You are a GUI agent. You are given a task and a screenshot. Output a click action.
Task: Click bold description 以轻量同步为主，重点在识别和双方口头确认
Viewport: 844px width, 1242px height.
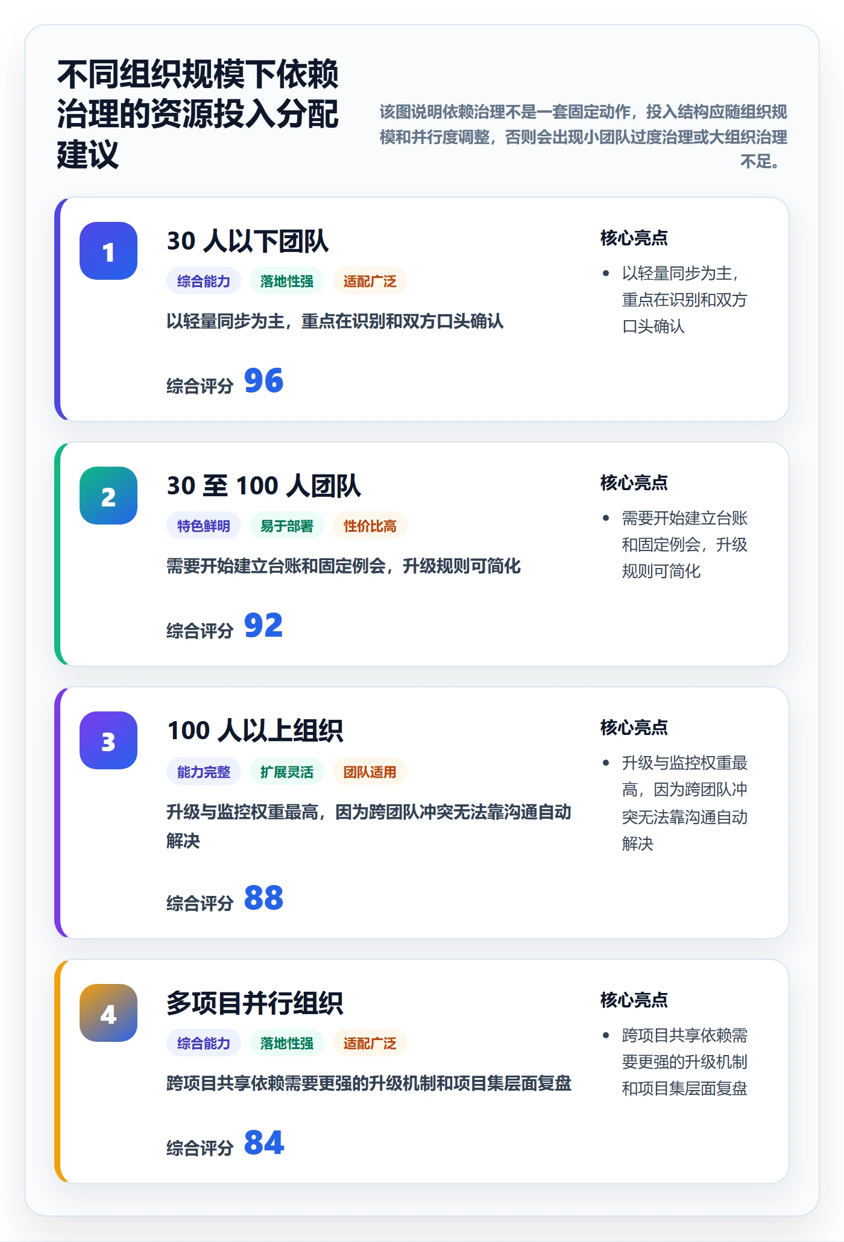pos(335,321)
